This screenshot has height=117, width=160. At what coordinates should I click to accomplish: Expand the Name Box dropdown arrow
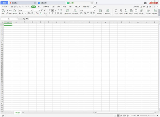(17, 19)
